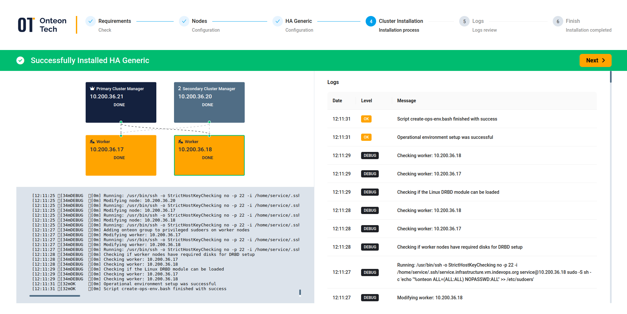Image resolution: width=627 pixels, height=314 pixels.
Task: Click the Requirements step checkmark icon
Action: pyautogui.click(x=91, y=21)
